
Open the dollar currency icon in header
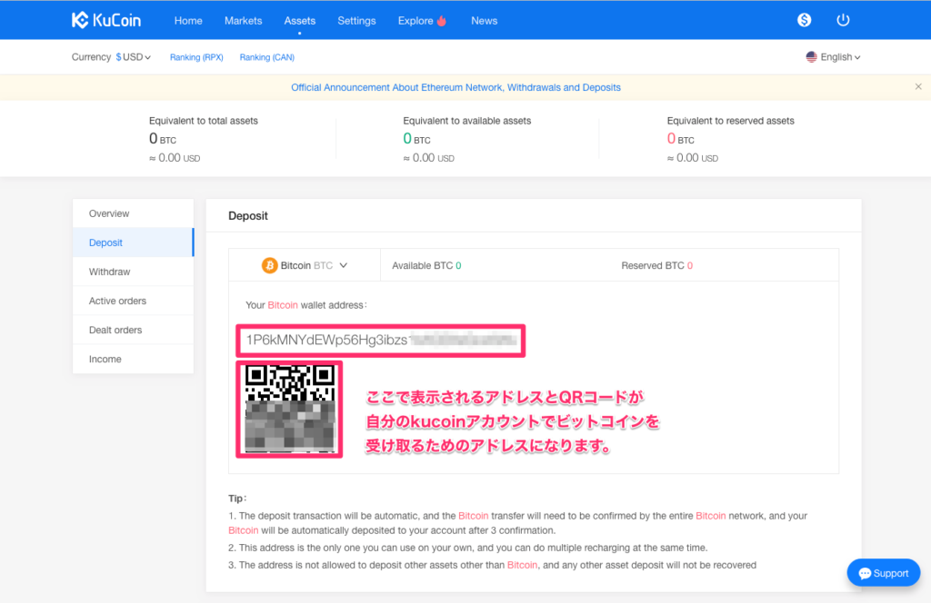pyautogui.click(x=804, y=20)
